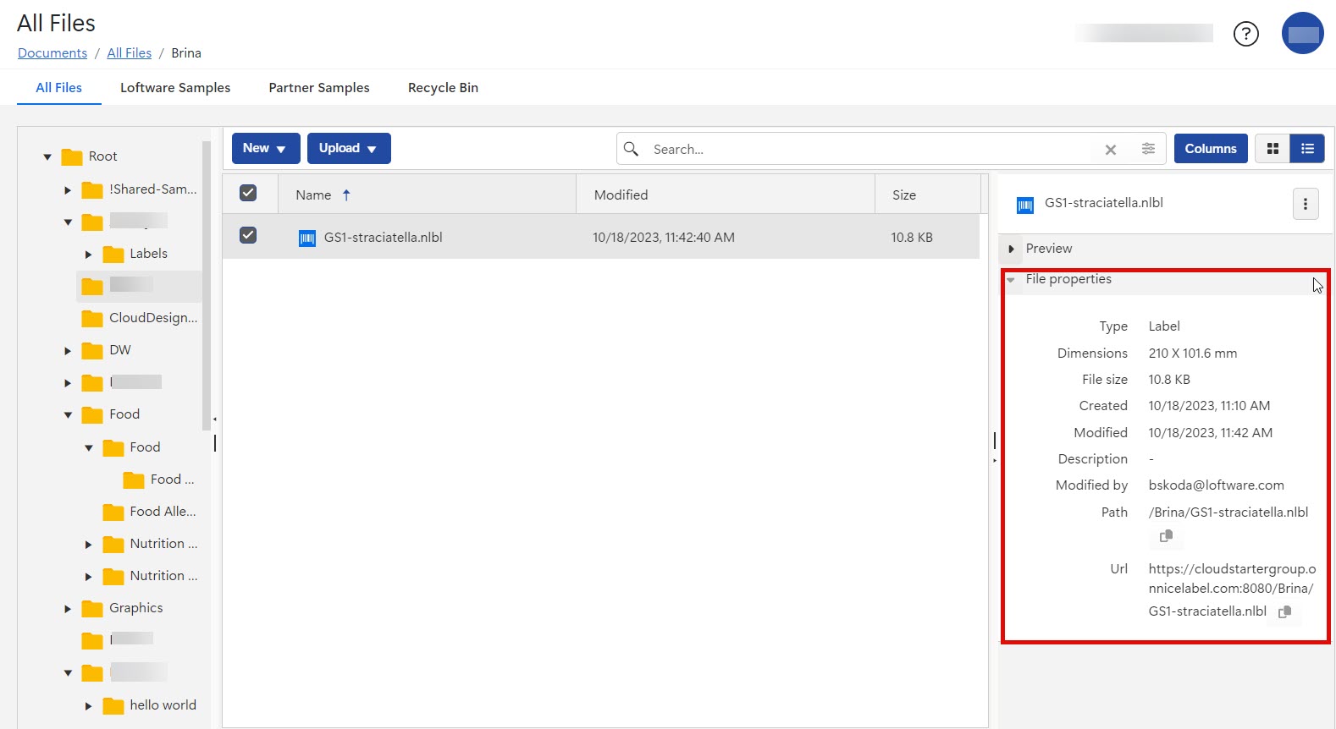
Task: Switch to grid view
Action: pyautogui.click(x=1272, y=149)
